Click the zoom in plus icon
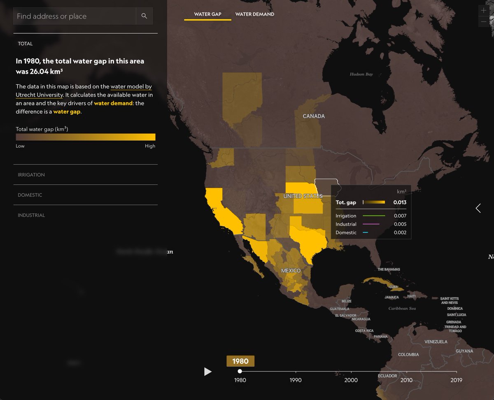This screenshot has width=494, height=400. click(x=483, y=10)
